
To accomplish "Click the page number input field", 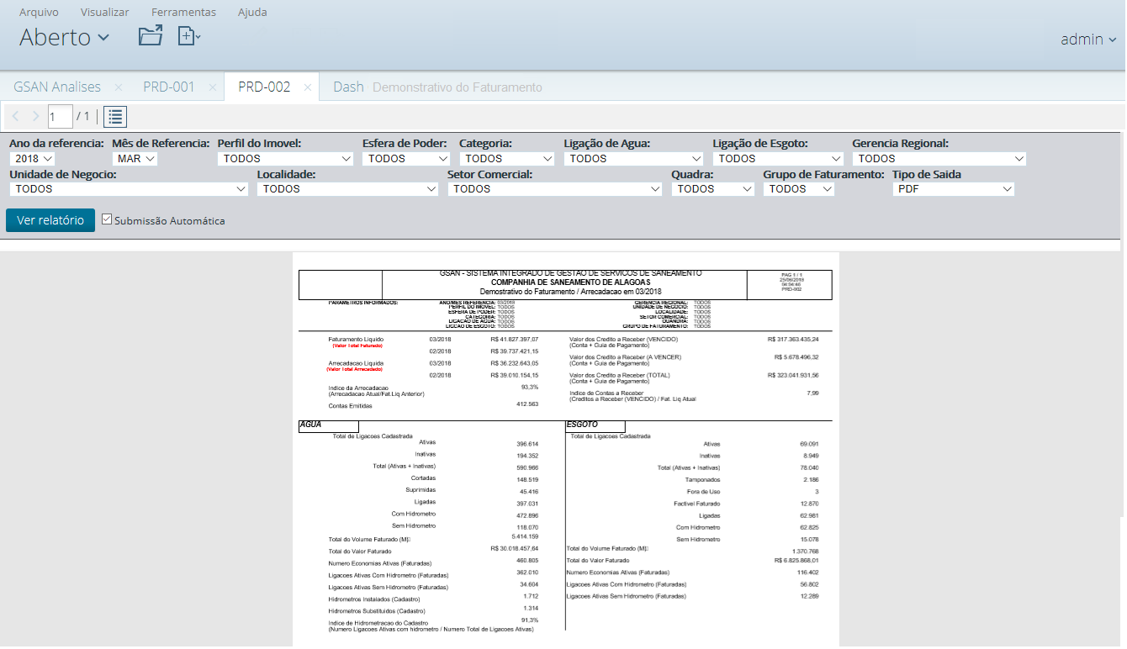I will pyautogui.click(x=59, y=116).
